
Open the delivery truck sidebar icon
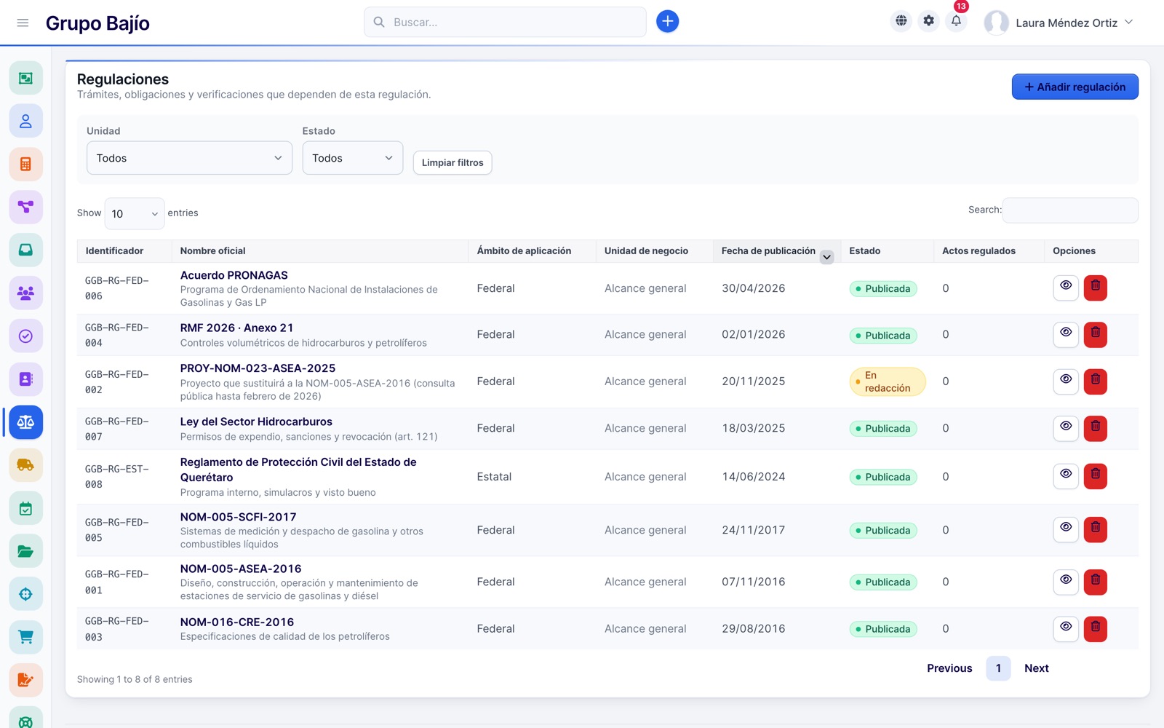[25, 465]
